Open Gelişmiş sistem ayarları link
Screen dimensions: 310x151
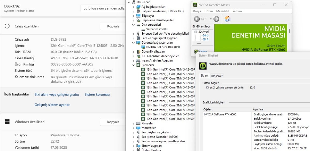pos(52,105)
